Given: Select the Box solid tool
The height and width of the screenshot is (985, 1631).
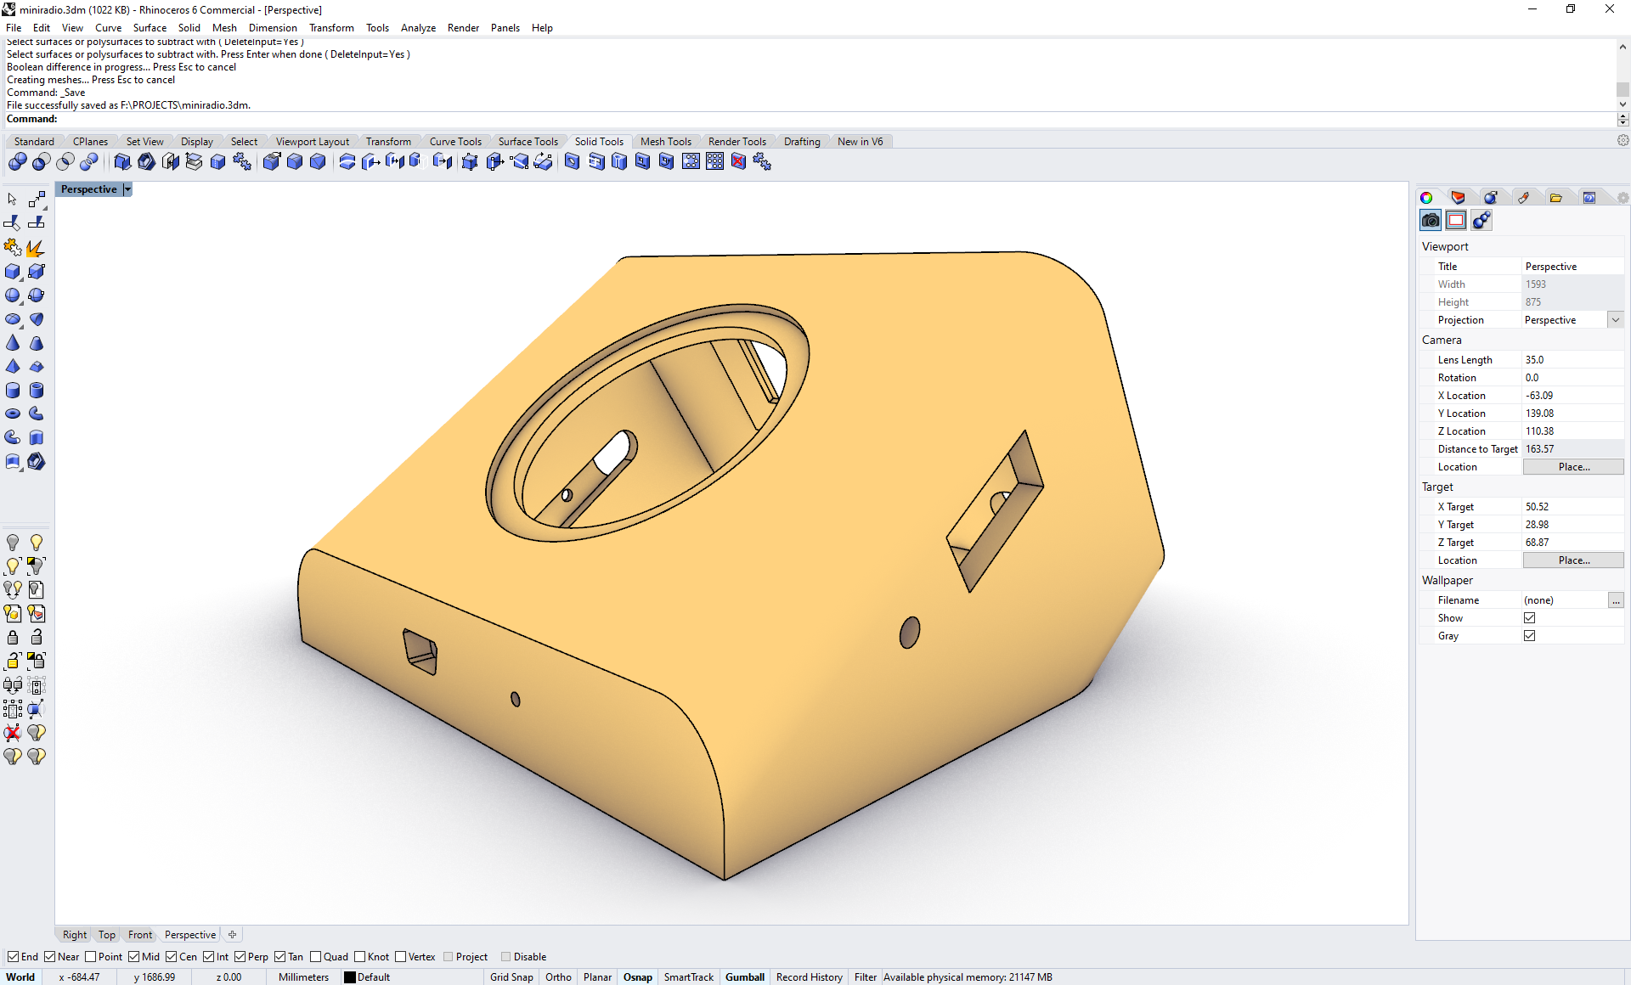Looking at the screenshot, I should pos(13,272).
